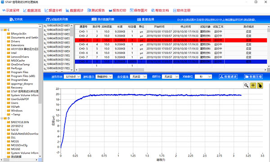
Task: Open 测试报告 test report
Action: pyautogui.click(x=96, y=10)
